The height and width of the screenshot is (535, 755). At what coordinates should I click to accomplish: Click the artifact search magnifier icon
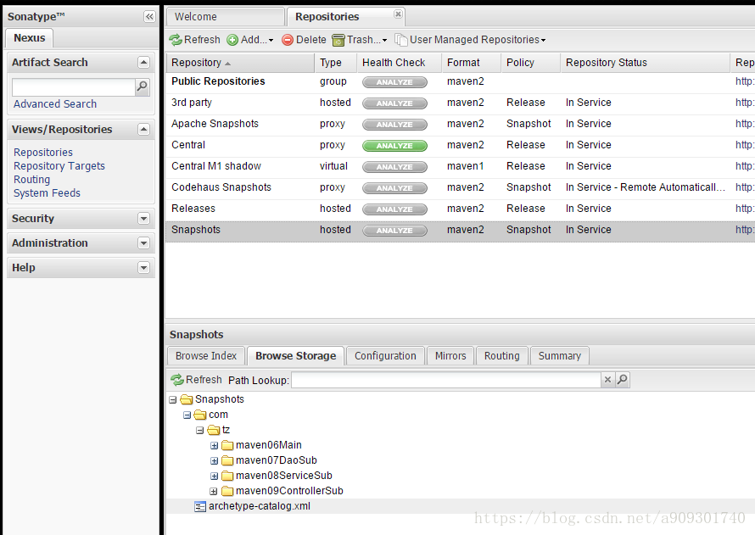[x=142, y=86]
